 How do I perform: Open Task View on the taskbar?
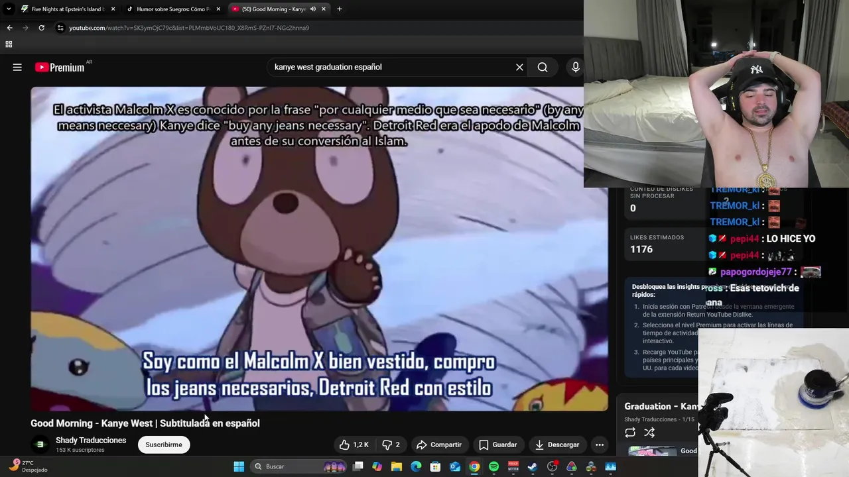pos(358,466)
